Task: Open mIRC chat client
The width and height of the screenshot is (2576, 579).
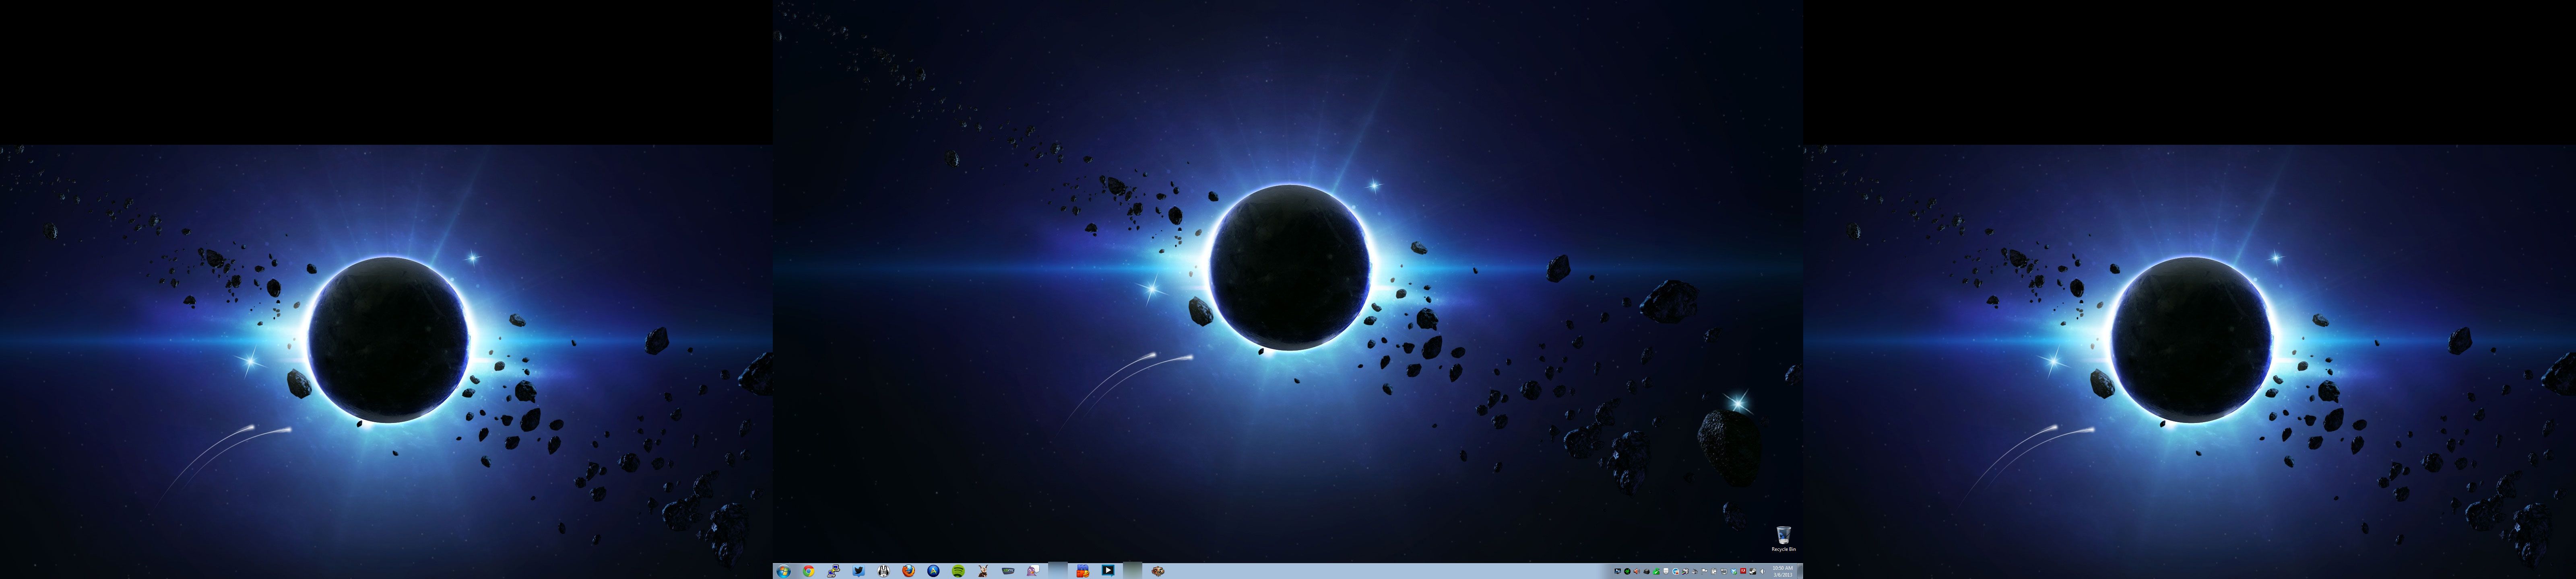Action: (1083, 571)
